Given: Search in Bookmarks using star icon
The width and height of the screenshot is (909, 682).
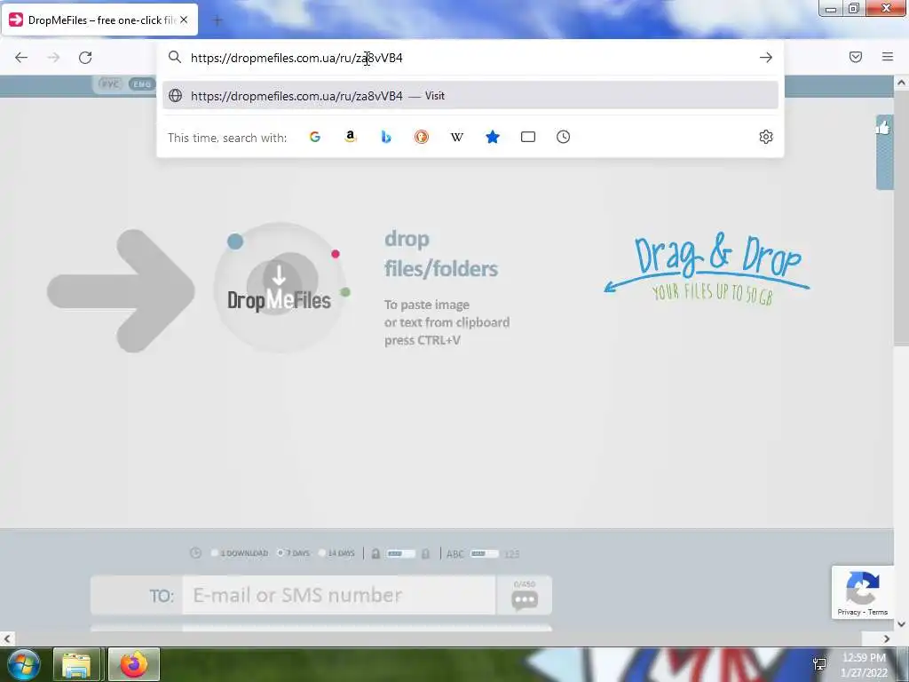Looking at the screenshot, I should coord(492,137).
